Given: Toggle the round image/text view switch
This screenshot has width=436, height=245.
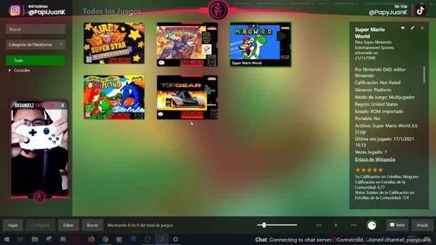Looking at the screenshot, I should [x=372, y=225].
